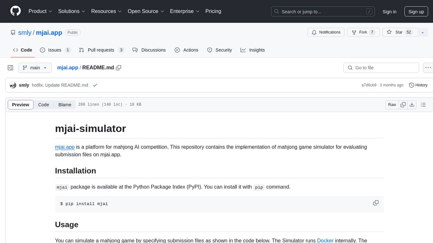Open the star lists dropdown arrow
This screenshot has width=433, height=243.
pos(422,32)
